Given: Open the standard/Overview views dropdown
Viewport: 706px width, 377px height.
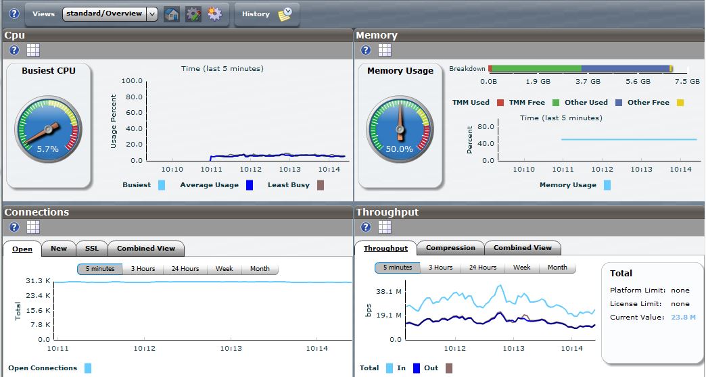Looking at the screenshot, I should coord(110,14).
